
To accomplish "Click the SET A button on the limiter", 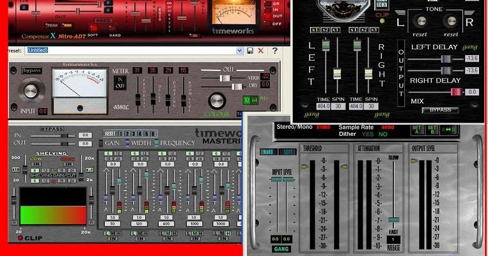I will pos(416,129).
